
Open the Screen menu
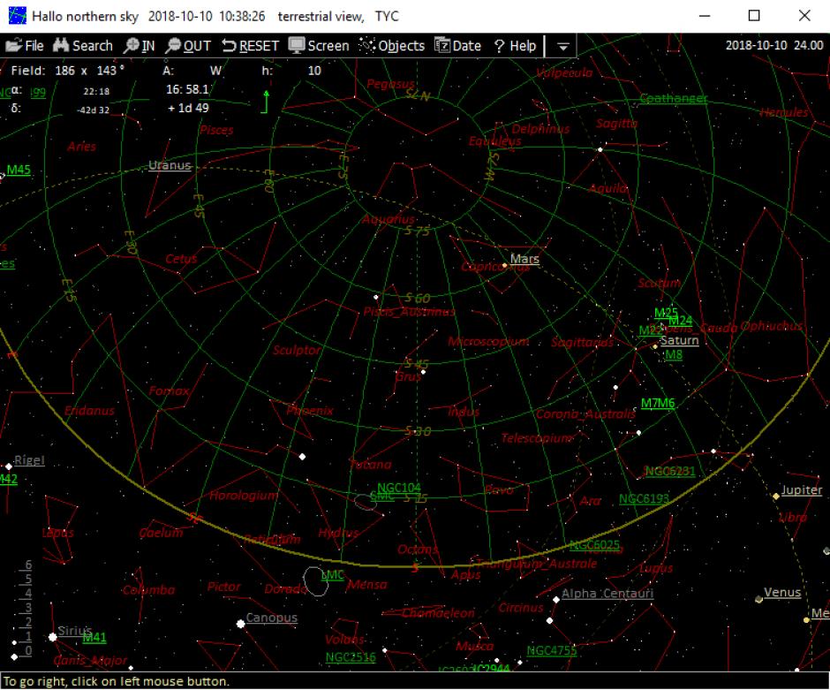[x=319, y=46]
